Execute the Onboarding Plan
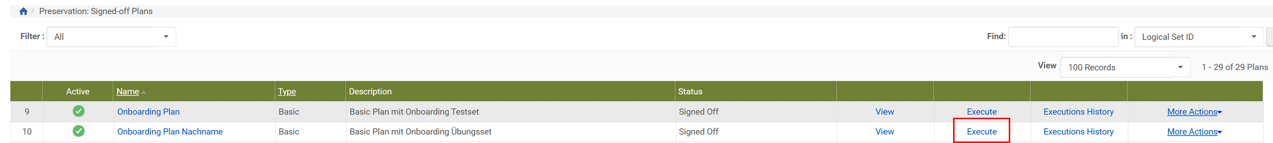 pyautogui.click(x=982, y=112)
